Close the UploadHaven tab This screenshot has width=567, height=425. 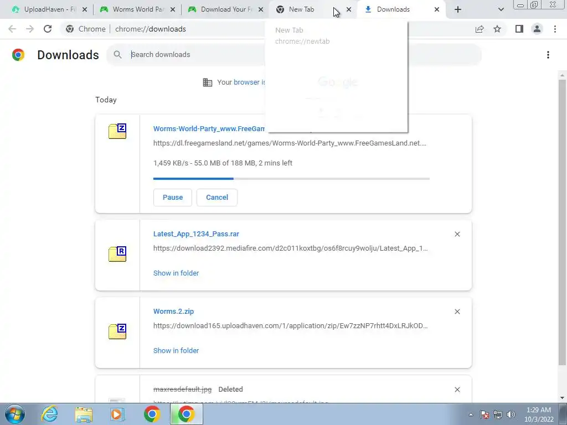point(85,10)
